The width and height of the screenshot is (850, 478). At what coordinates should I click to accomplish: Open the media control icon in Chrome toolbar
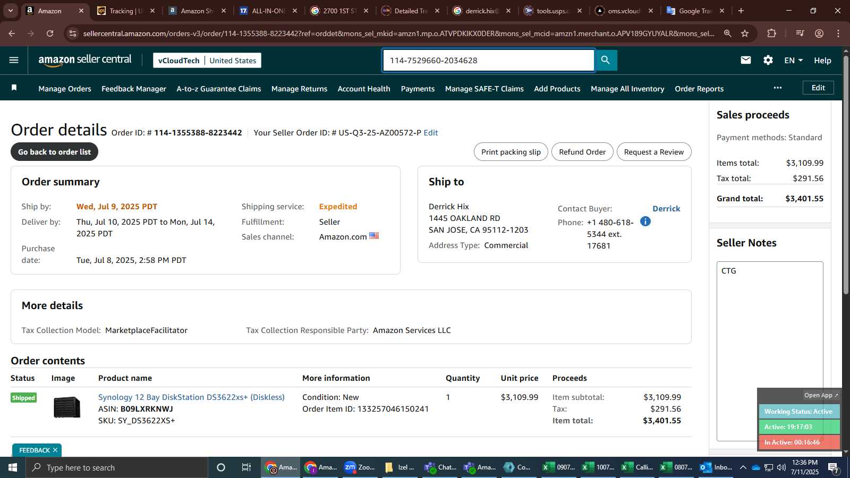tap(800, 33)
